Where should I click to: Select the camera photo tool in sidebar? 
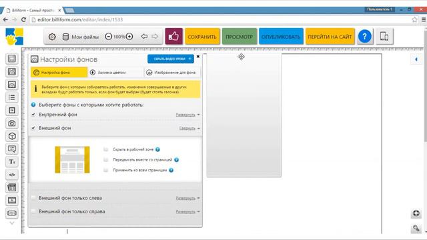pyautogui.click(x=12, y=123)
